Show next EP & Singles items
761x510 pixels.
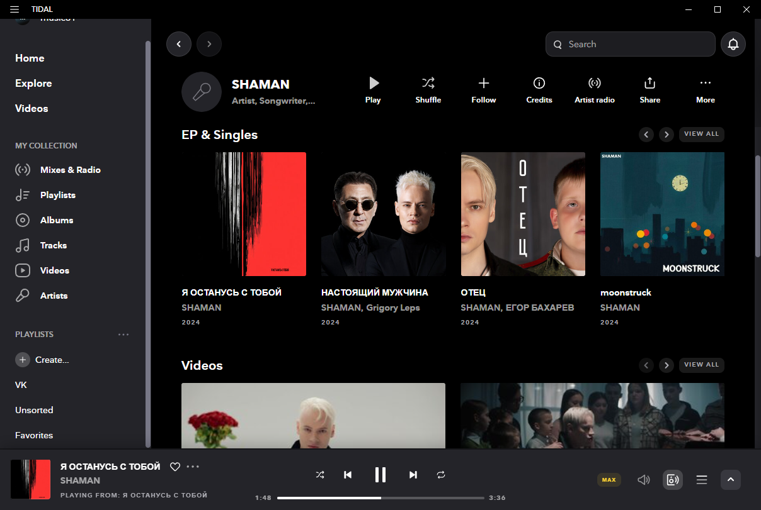tap(667, 134)
